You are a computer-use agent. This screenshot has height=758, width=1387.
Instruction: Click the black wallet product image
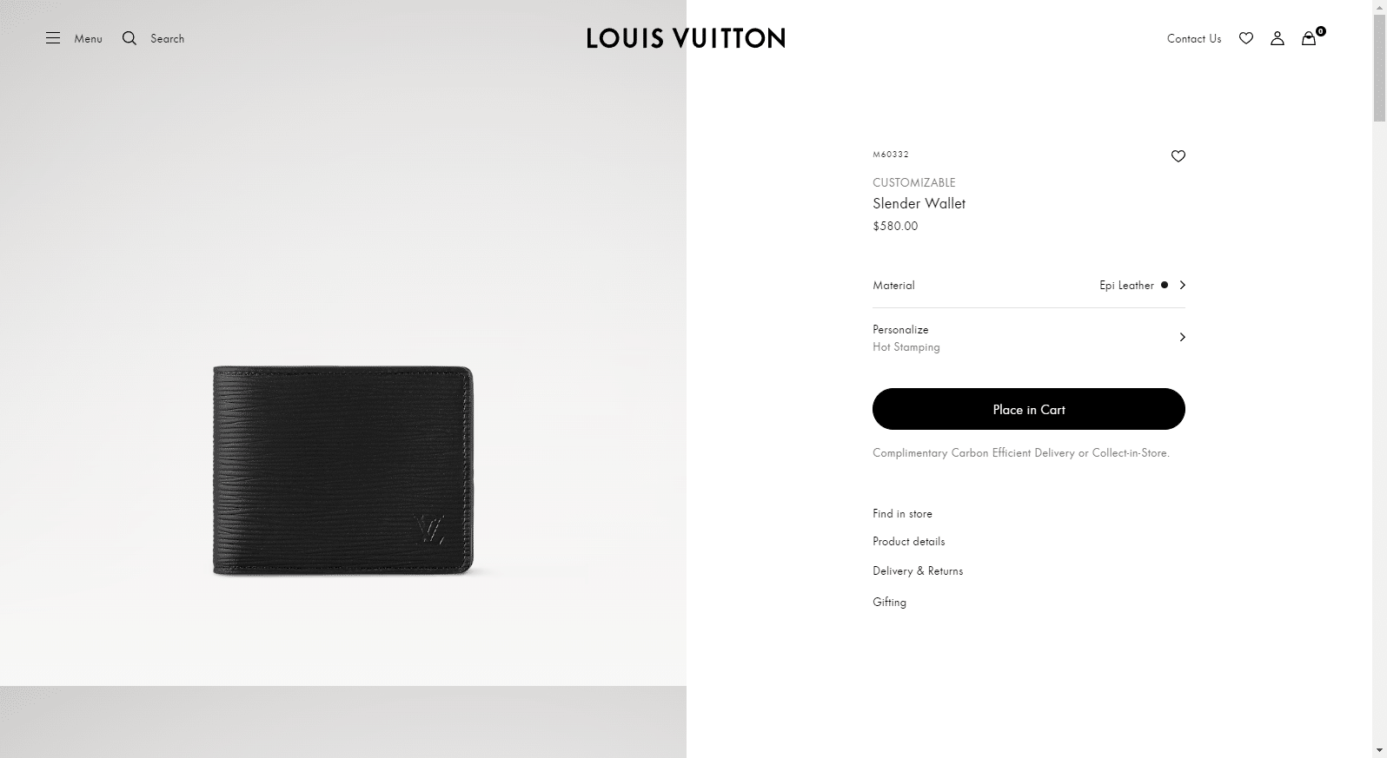[343, 471]
